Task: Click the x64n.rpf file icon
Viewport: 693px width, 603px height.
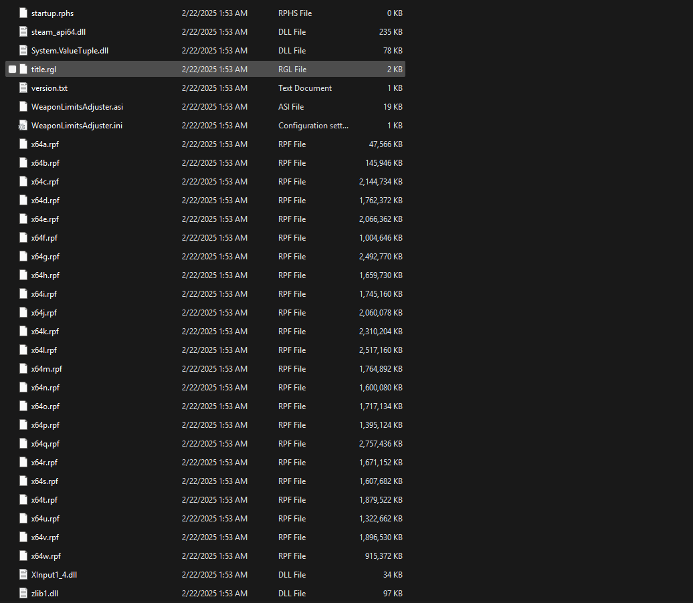Action: coord(23,388)
